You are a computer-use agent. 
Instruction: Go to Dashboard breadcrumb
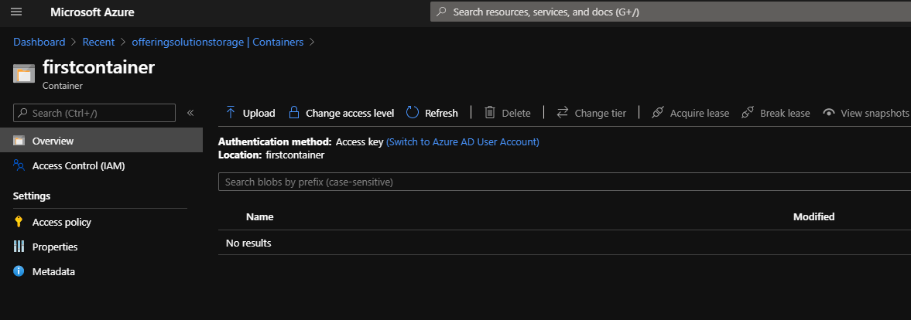point(39,43)
